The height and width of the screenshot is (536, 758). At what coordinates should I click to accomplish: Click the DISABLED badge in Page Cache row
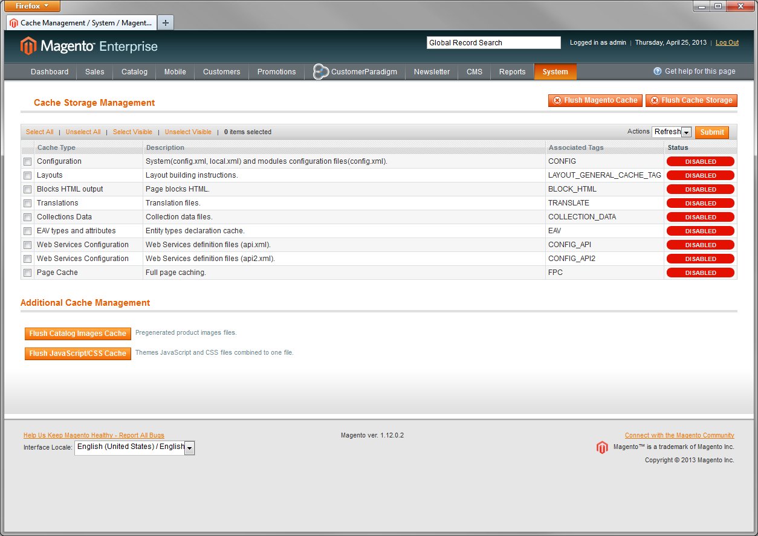click(x=701, y=273)
